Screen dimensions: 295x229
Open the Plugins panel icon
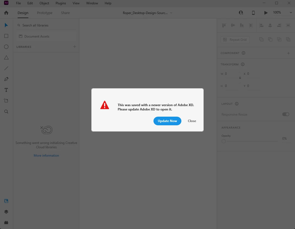coord(6,223)
